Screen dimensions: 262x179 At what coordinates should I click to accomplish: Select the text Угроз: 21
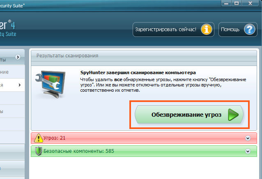(x=54, y=138)
